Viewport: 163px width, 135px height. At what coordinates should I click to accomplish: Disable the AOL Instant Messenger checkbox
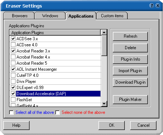coord(13,69)
